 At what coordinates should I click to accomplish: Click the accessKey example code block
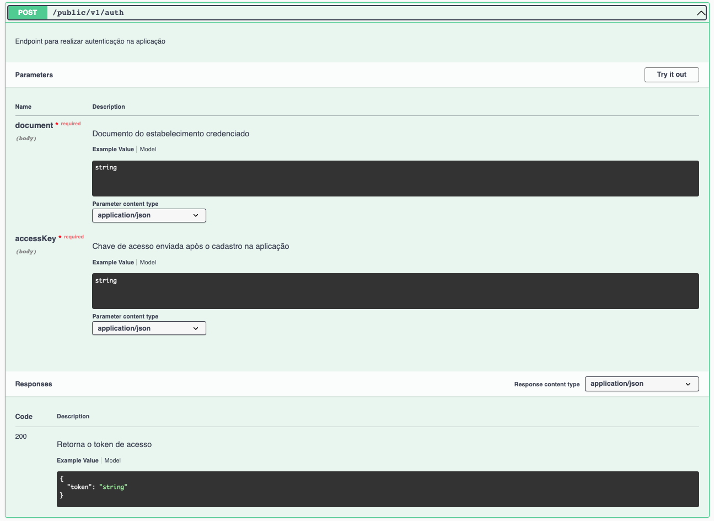point(395,291)
